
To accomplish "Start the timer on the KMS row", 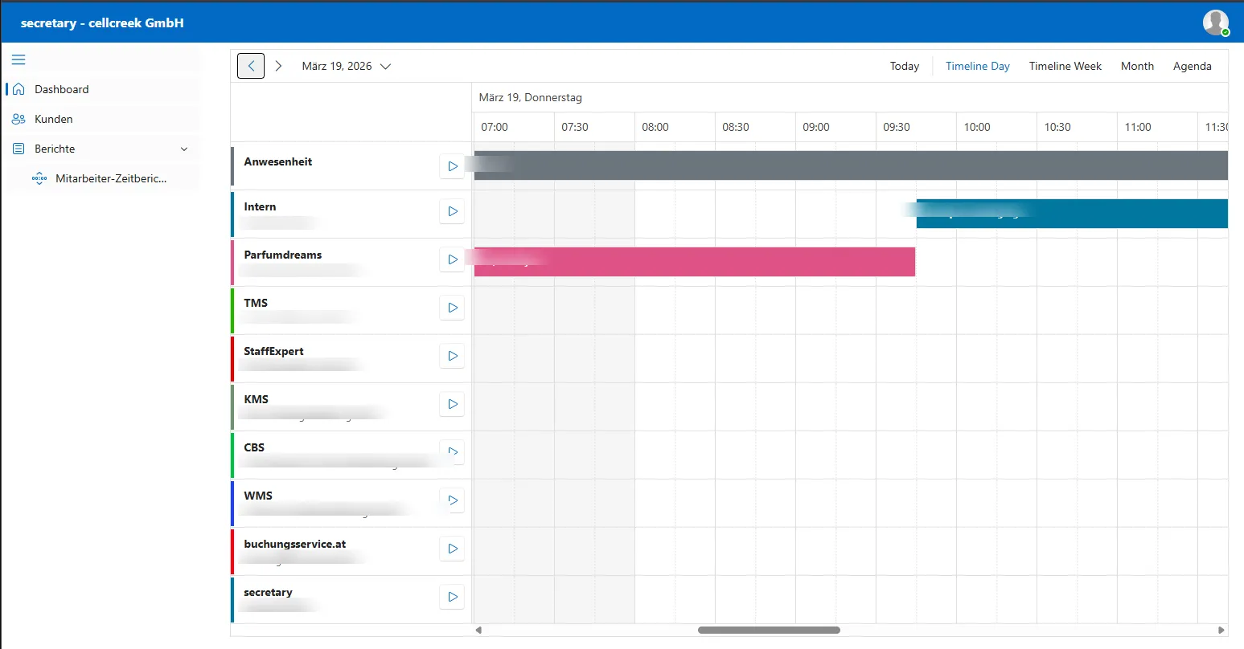I will (x=451, y=404).
